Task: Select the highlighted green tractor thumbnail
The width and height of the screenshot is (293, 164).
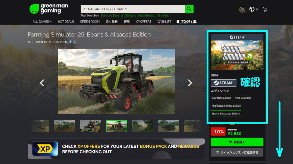Action: point(117,126)
